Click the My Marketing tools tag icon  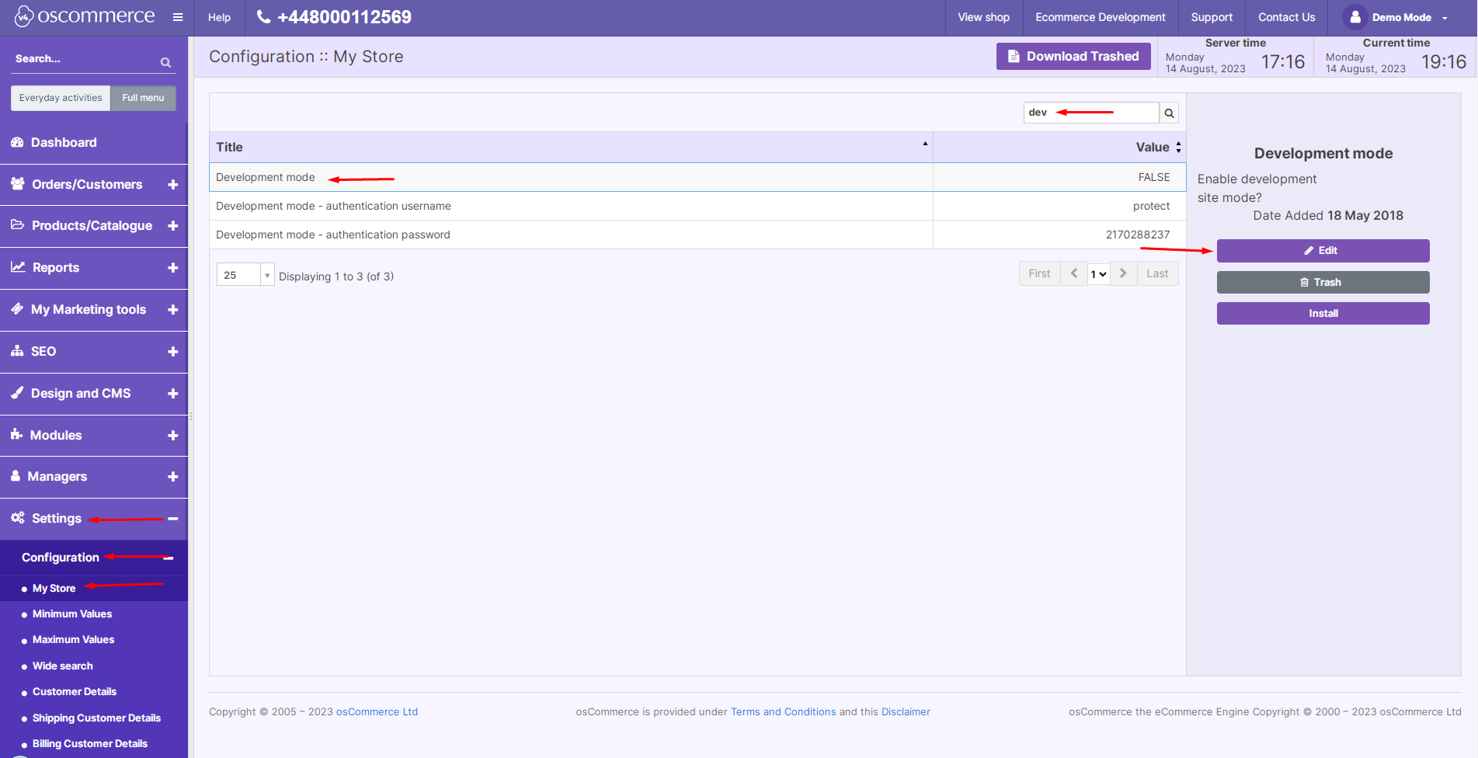(x=17, y=309)
